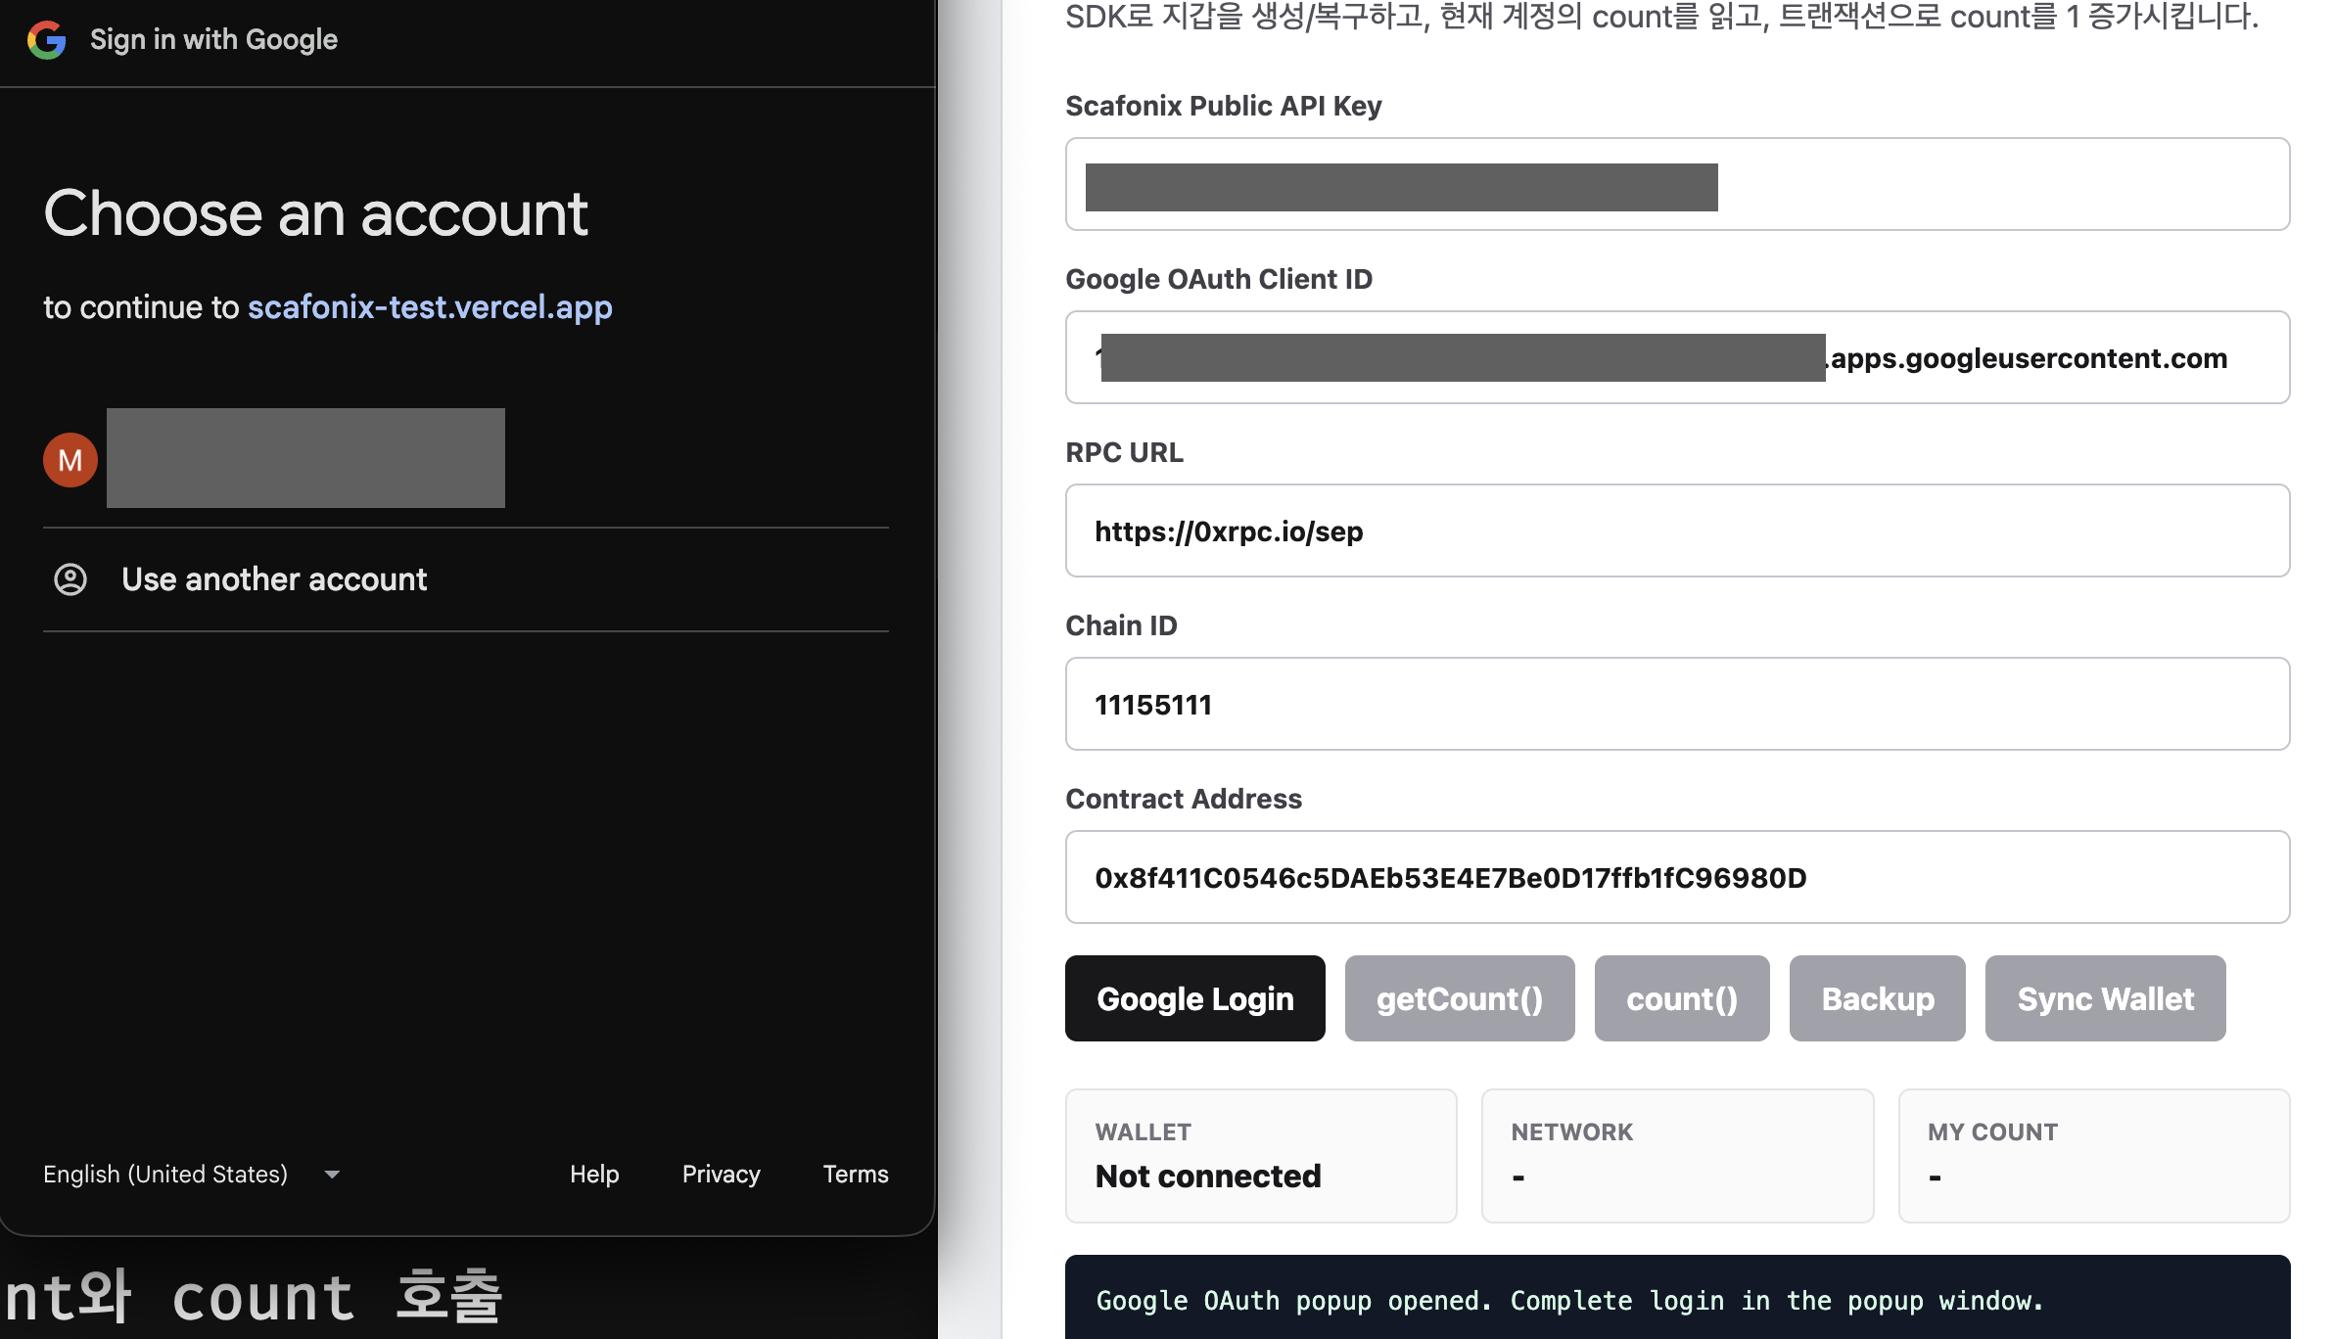Select the account with the M avatar
The height and width of the screenshot is (1339, 2334).
[466, 459]
